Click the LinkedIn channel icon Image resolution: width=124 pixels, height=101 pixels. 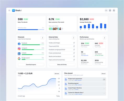19,54
